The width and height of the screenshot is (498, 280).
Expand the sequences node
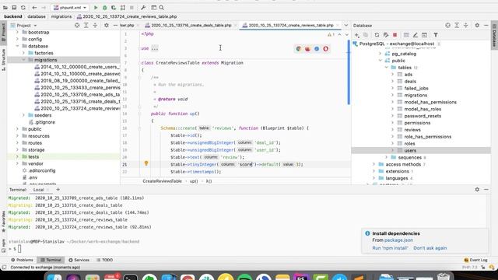tap(387, 157)
